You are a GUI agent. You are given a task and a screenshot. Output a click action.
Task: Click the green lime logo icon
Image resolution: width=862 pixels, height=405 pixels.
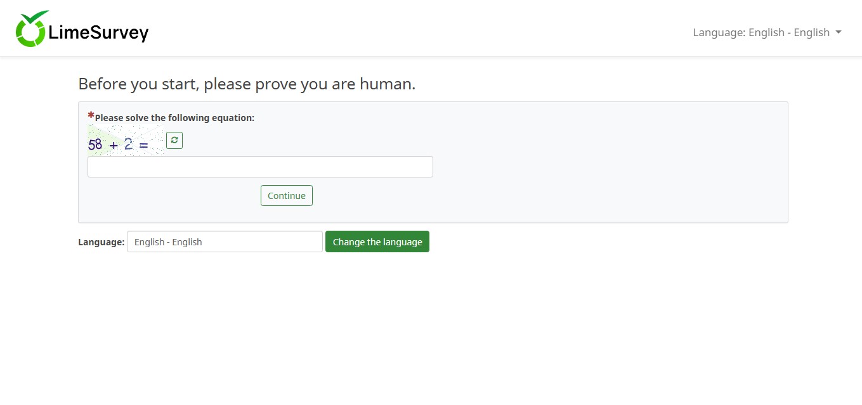(x=32, y=29)
